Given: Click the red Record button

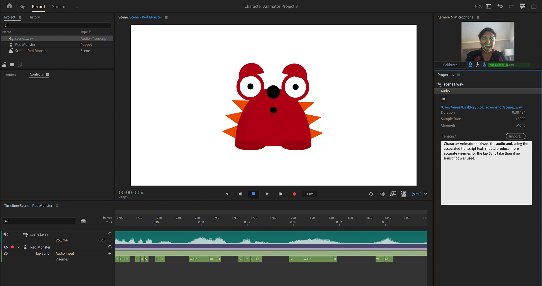Looking at the screenshot, I should tap(294, 194).
